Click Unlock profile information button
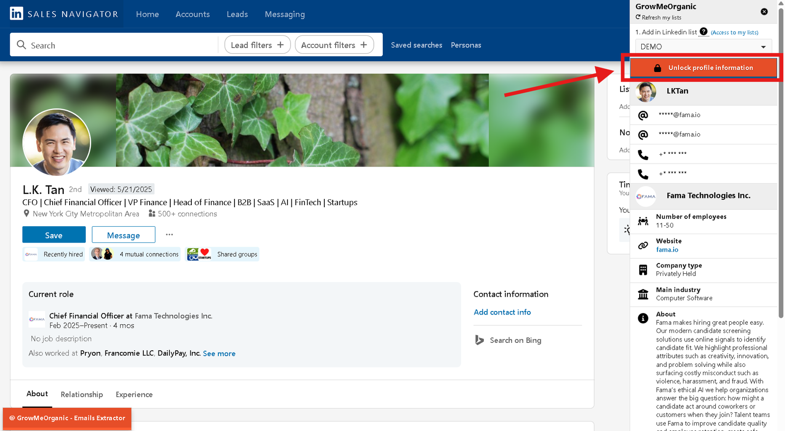Viewport: 785px width, 431px height. pos(704,68)
